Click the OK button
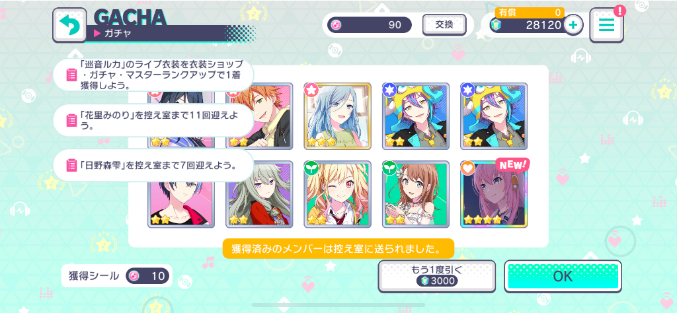Viewport: 677px width, 313px height. pyautogui.click(x=563, y=277)
